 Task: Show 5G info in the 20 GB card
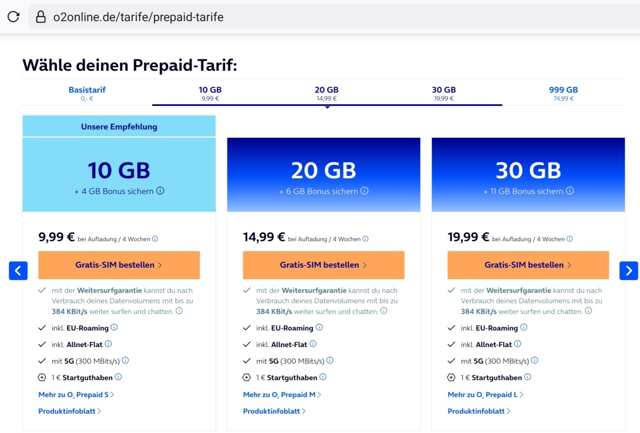(x=330, y=360)
